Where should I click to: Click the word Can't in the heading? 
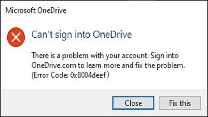coord(42,34)
